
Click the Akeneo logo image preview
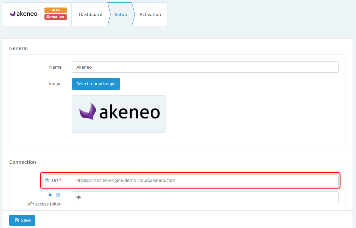(x=119, y=114)
